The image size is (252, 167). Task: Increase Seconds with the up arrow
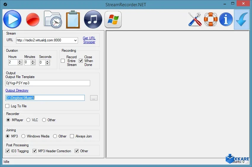(47, 61)
